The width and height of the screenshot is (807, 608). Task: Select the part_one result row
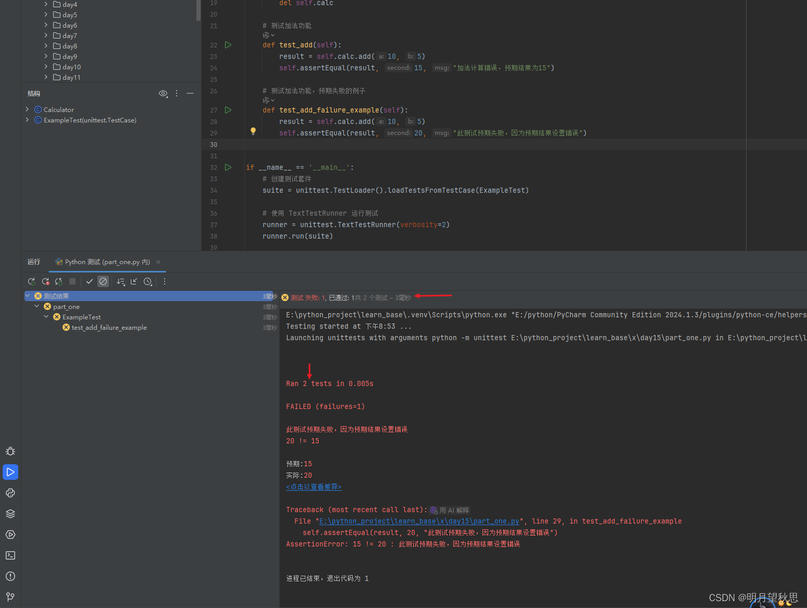click(66, 307)
